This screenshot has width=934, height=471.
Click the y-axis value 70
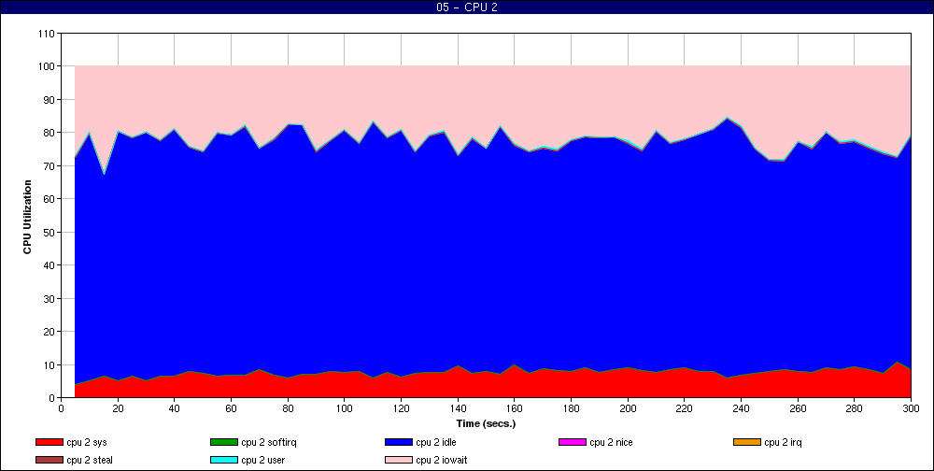(x=49, y=165)
